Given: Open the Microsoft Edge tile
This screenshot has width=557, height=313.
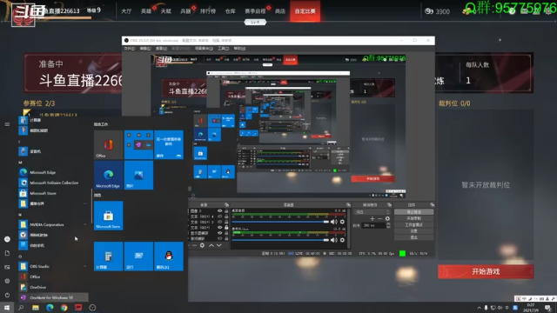Looking at the screenshot, I should (x=108, y=175).
